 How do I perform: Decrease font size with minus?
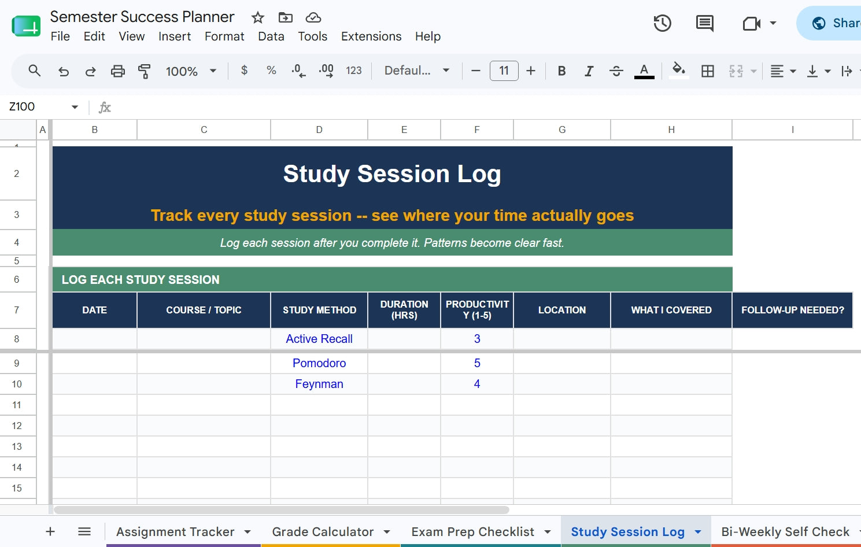click(x=476, y=71)
